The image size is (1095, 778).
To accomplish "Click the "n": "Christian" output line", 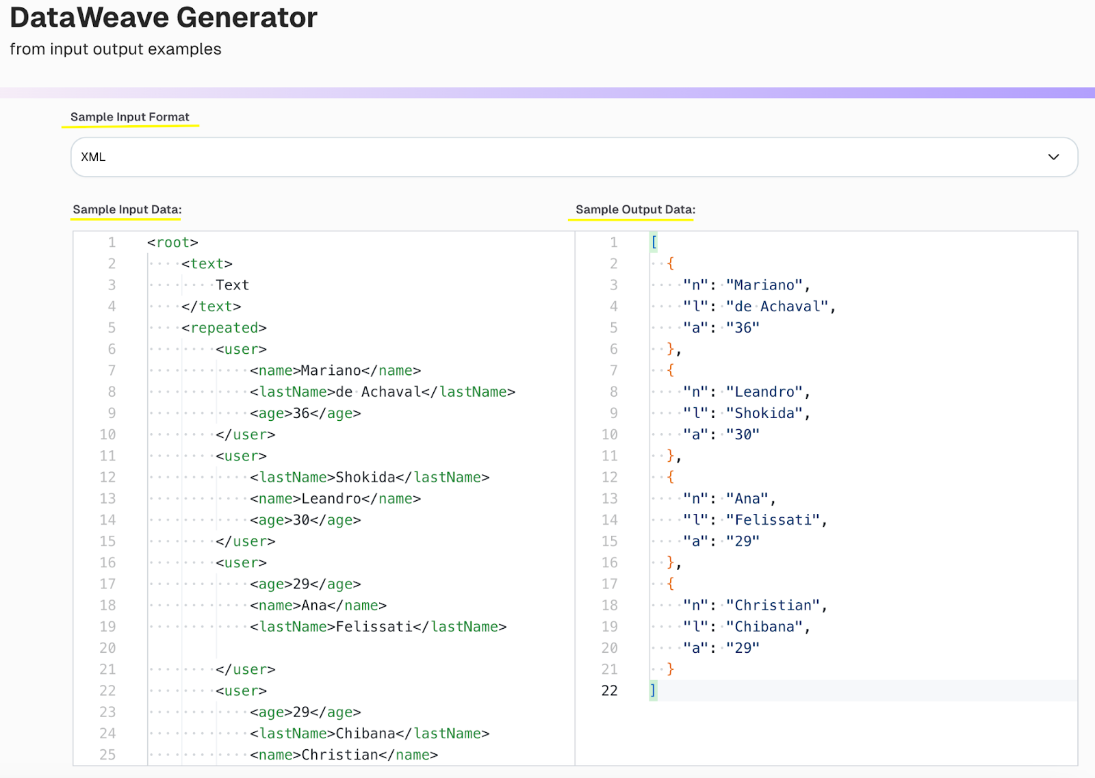I will (x=756, y=605).
